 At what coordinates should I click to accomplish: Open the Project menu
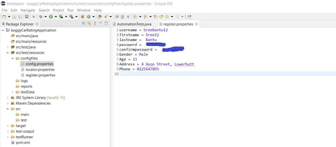[x=58, y=10]
